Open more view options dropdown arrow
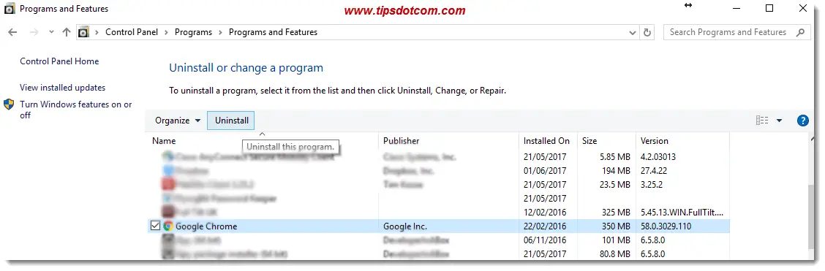 pyautogui.click(x=779, y=121)
